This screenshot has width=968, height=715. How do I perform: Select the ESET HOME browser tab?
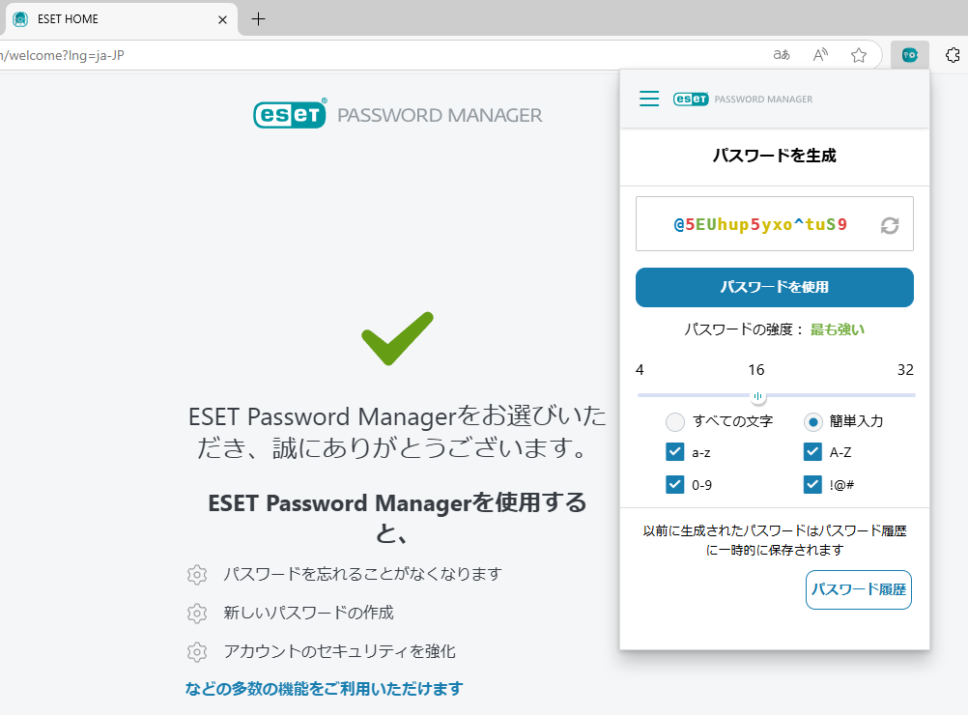(121, 19)
